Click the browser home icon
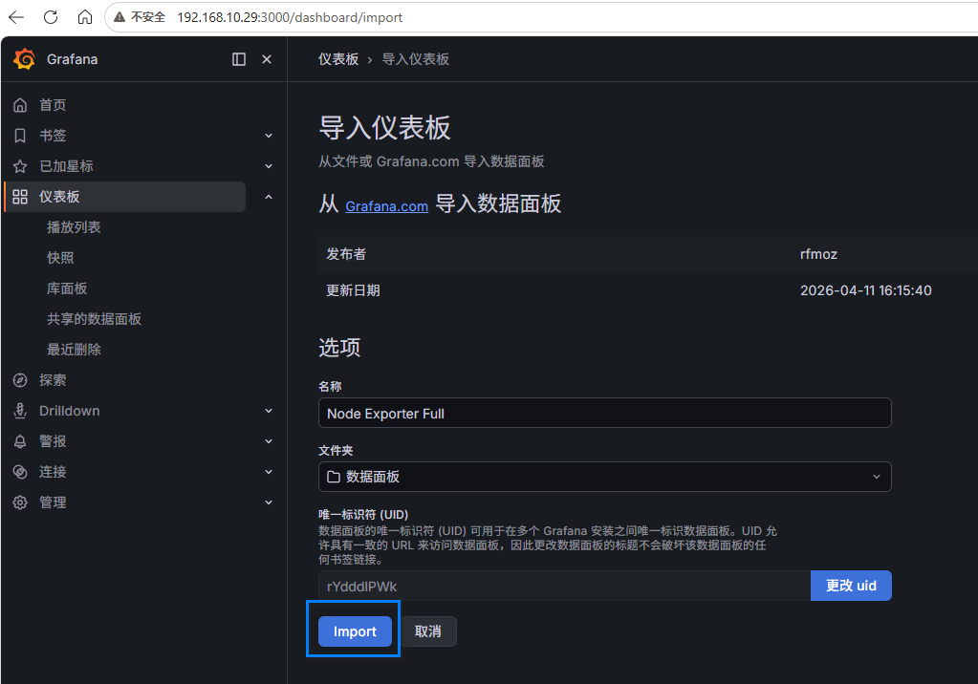The height and width of the screenshot is (684, 978). [85, 17]
